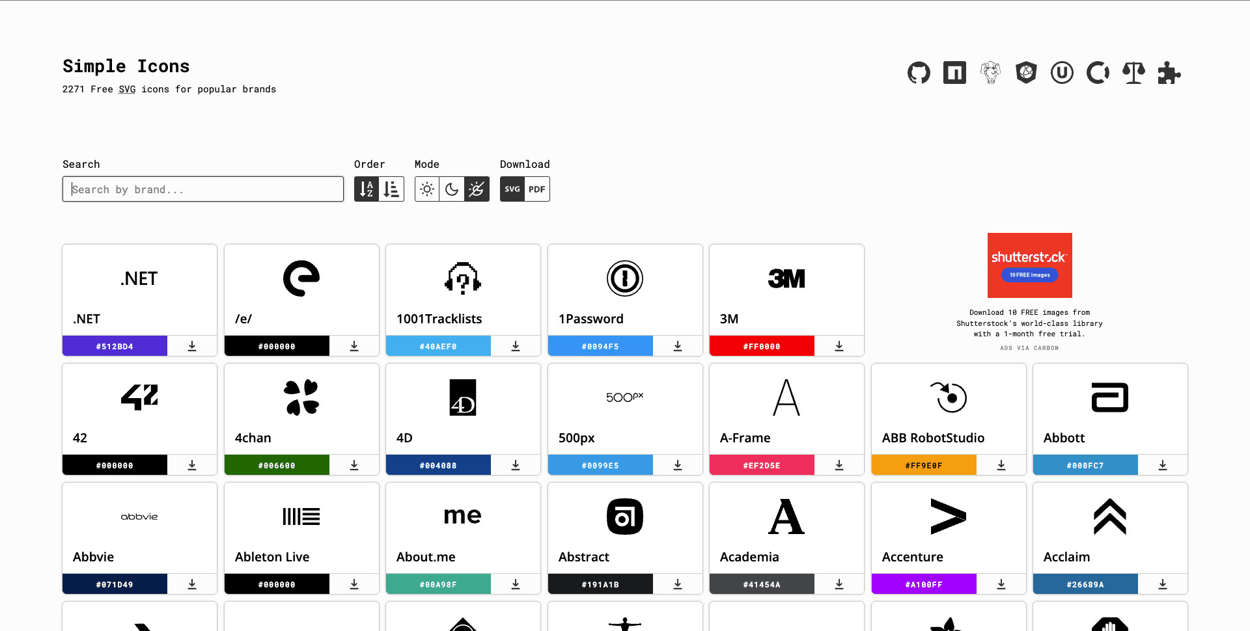The height and width of the screenshot is (631, 1250).
Task: Click the 1001Tracklists headphones logo
Action: click(x=463, y=278)
